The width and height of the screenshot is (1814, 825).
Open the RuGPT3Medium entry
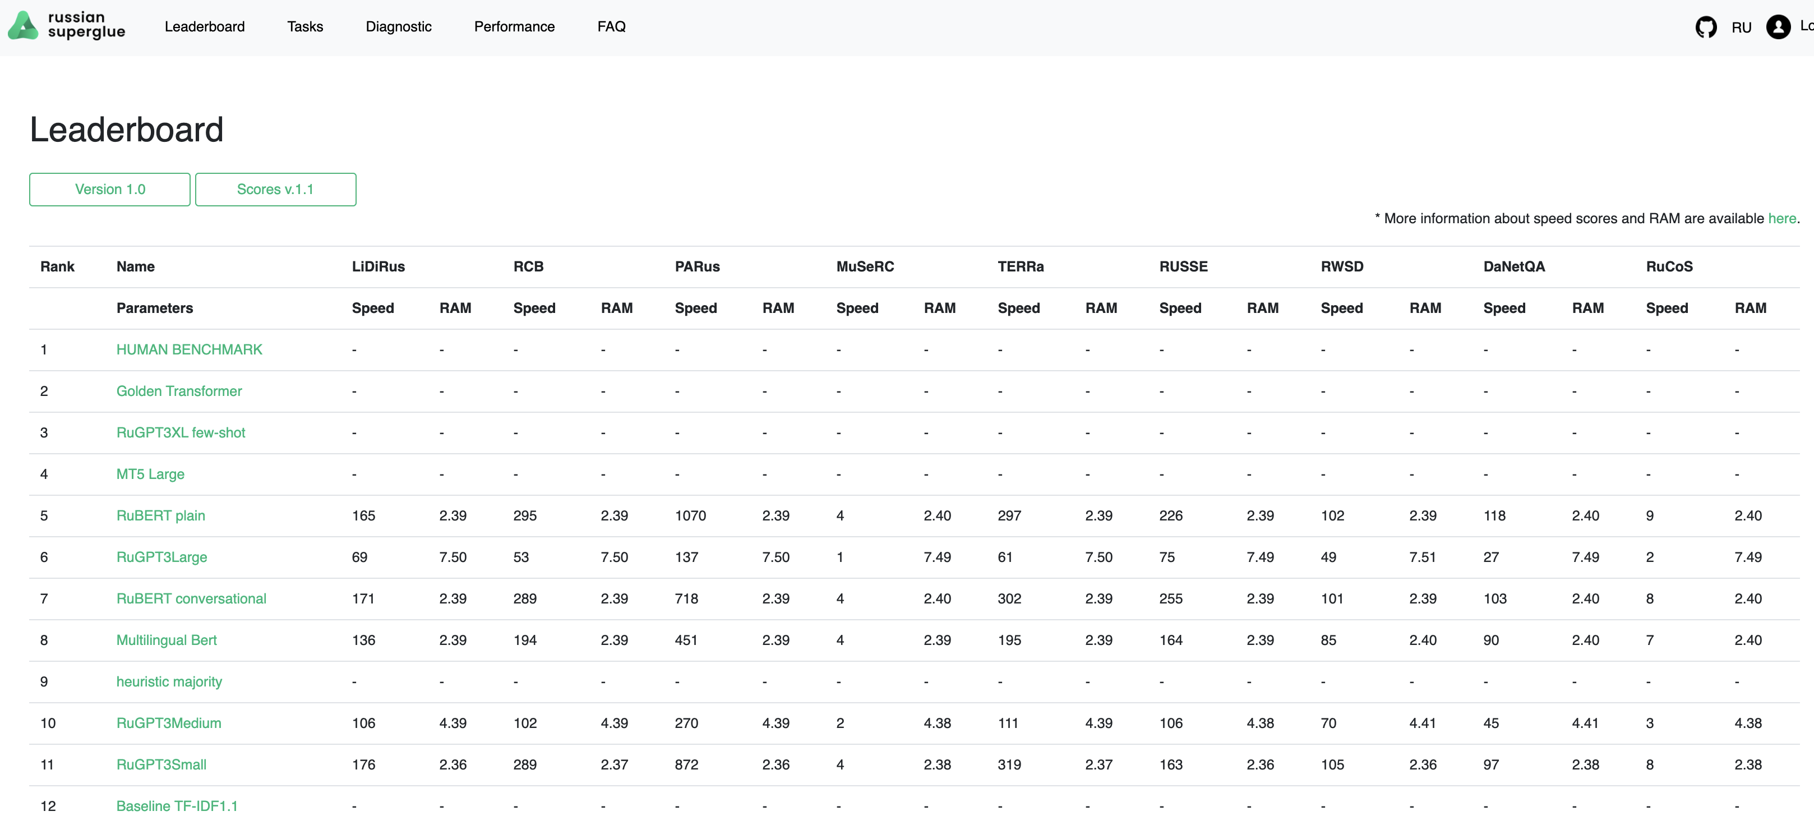[168, 723]
